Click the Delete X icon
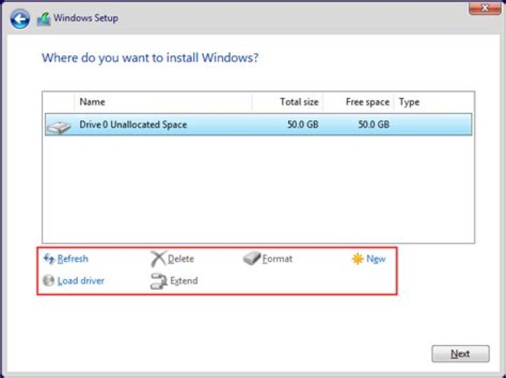Image resolution: width=506 pixels, height=378 pixels. [158, 259]
